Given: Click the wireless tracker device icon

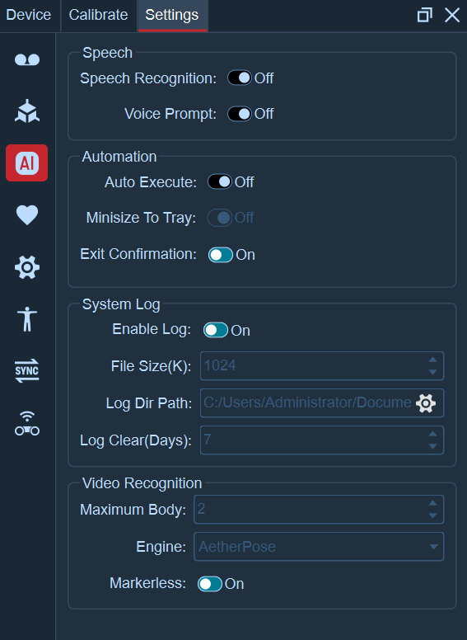Looking at the screenshot, I should (27, 423).
